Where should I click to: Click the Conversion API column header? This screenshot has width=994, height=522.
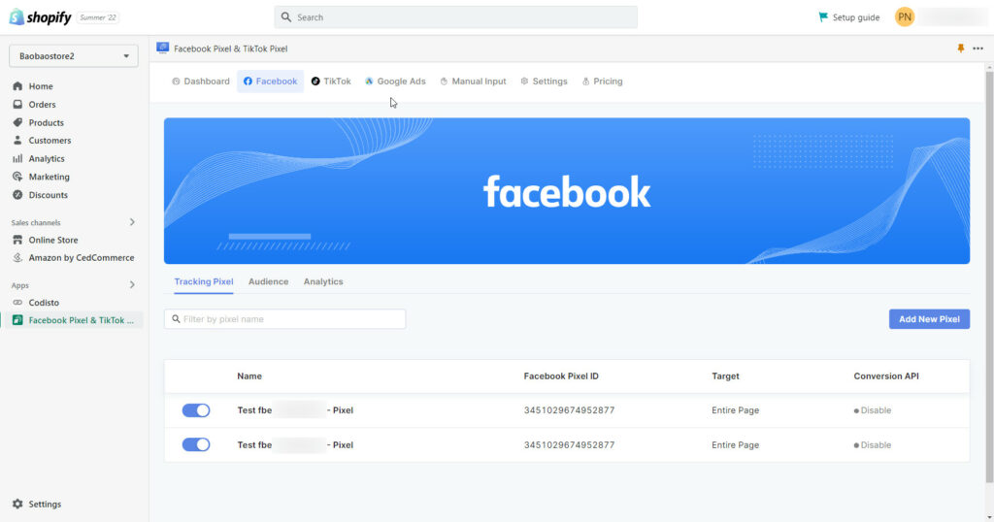click(x=886, y=376)
